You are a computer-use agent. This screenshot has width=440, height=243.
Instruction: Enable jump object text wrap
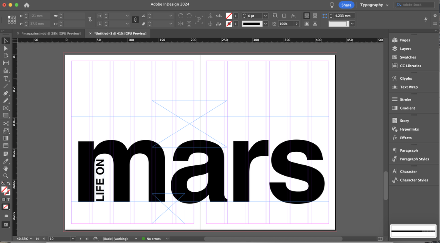315,24
